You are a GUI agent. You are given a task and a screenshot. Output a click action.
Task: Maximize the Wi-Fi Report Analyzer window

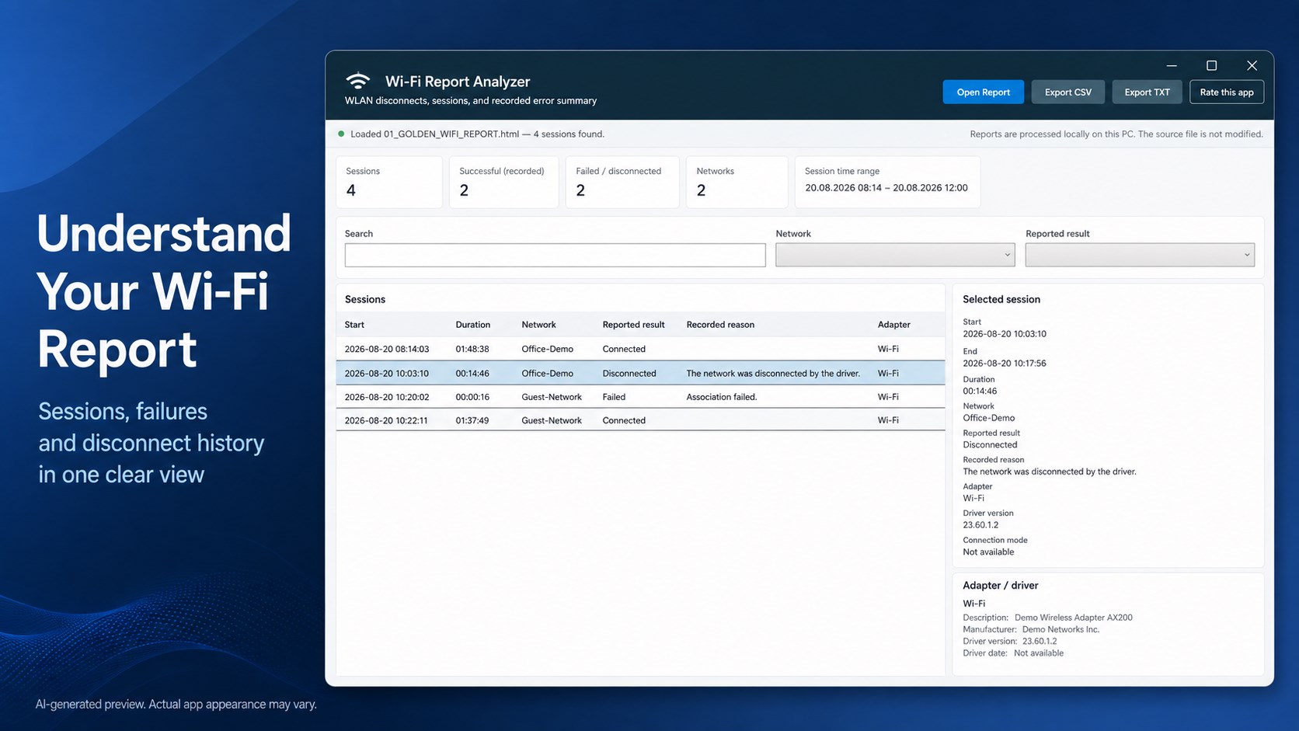click(1211, 66)
